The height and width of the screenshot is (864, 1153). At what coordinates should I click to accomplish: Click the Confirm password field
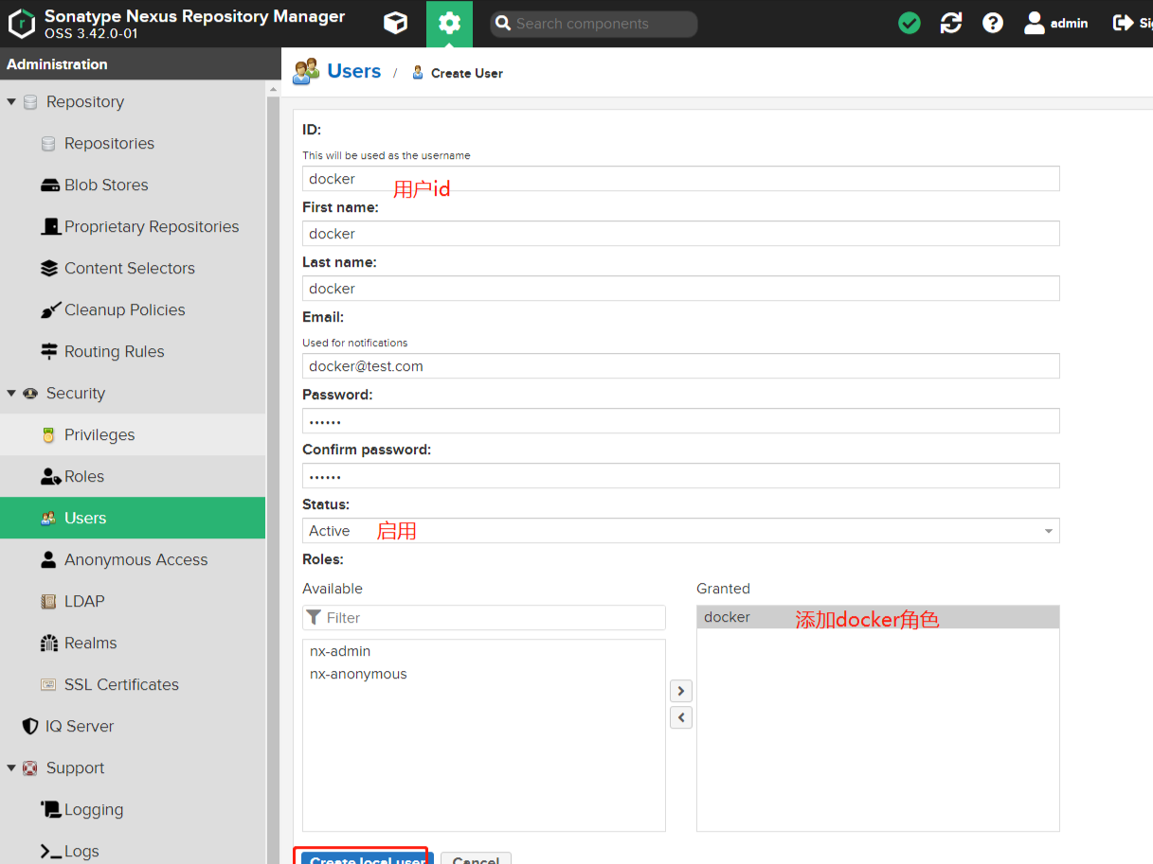pyautogui.click(x=680, y=476)
